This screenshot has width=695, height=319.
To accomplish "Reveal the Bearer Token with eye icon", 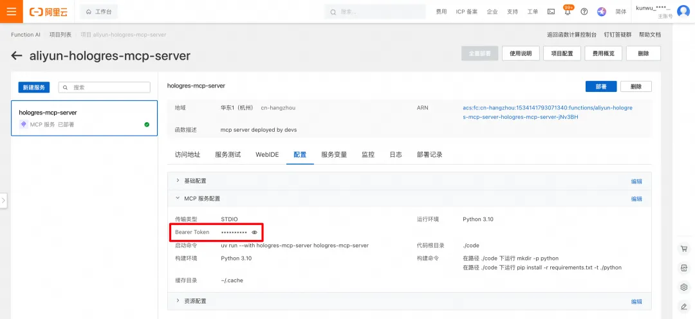I will (254, 232).
